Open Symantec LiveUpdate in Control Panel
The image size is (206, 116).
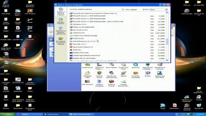pyautogui.click(x=136, y=74)
